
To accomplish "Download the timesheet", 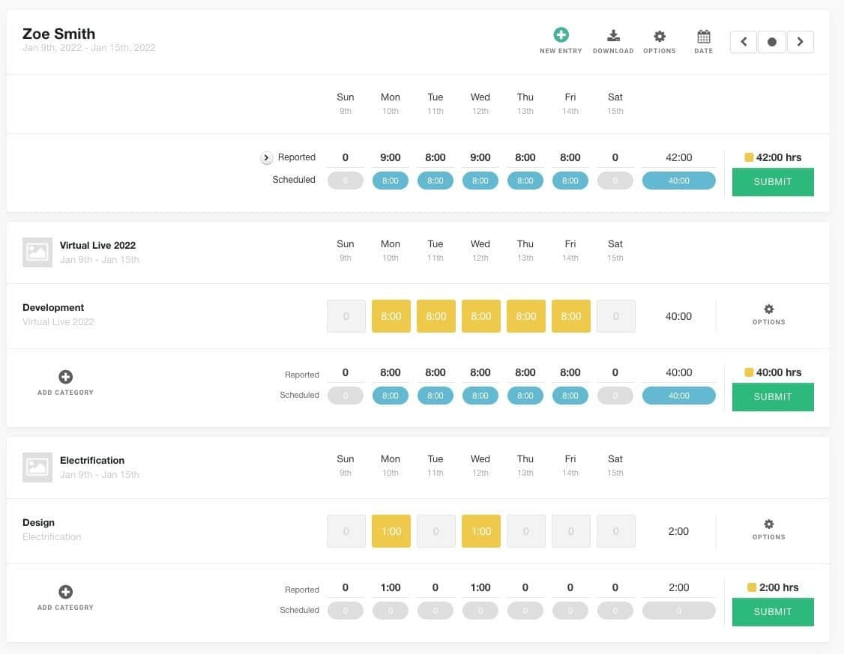I will (x=613, y=36).
